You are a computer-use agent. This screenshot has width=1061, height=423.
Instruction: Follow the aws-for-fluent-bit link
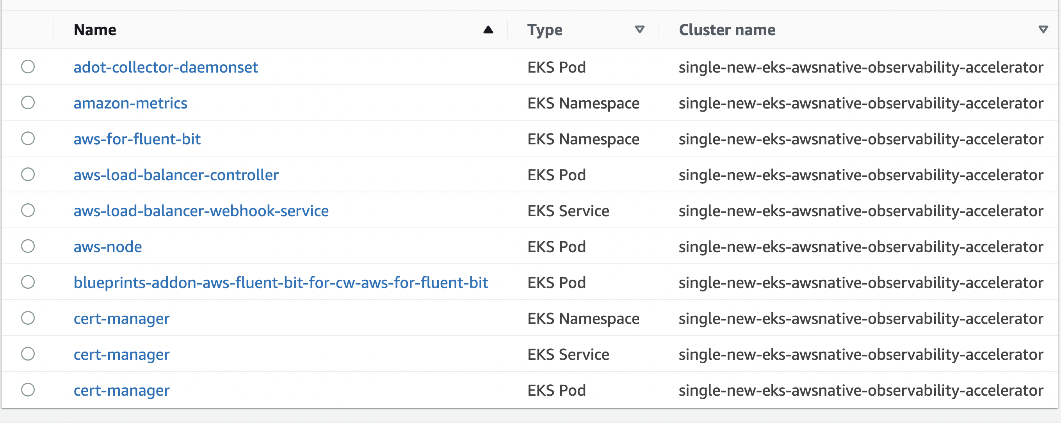point(137,139)
